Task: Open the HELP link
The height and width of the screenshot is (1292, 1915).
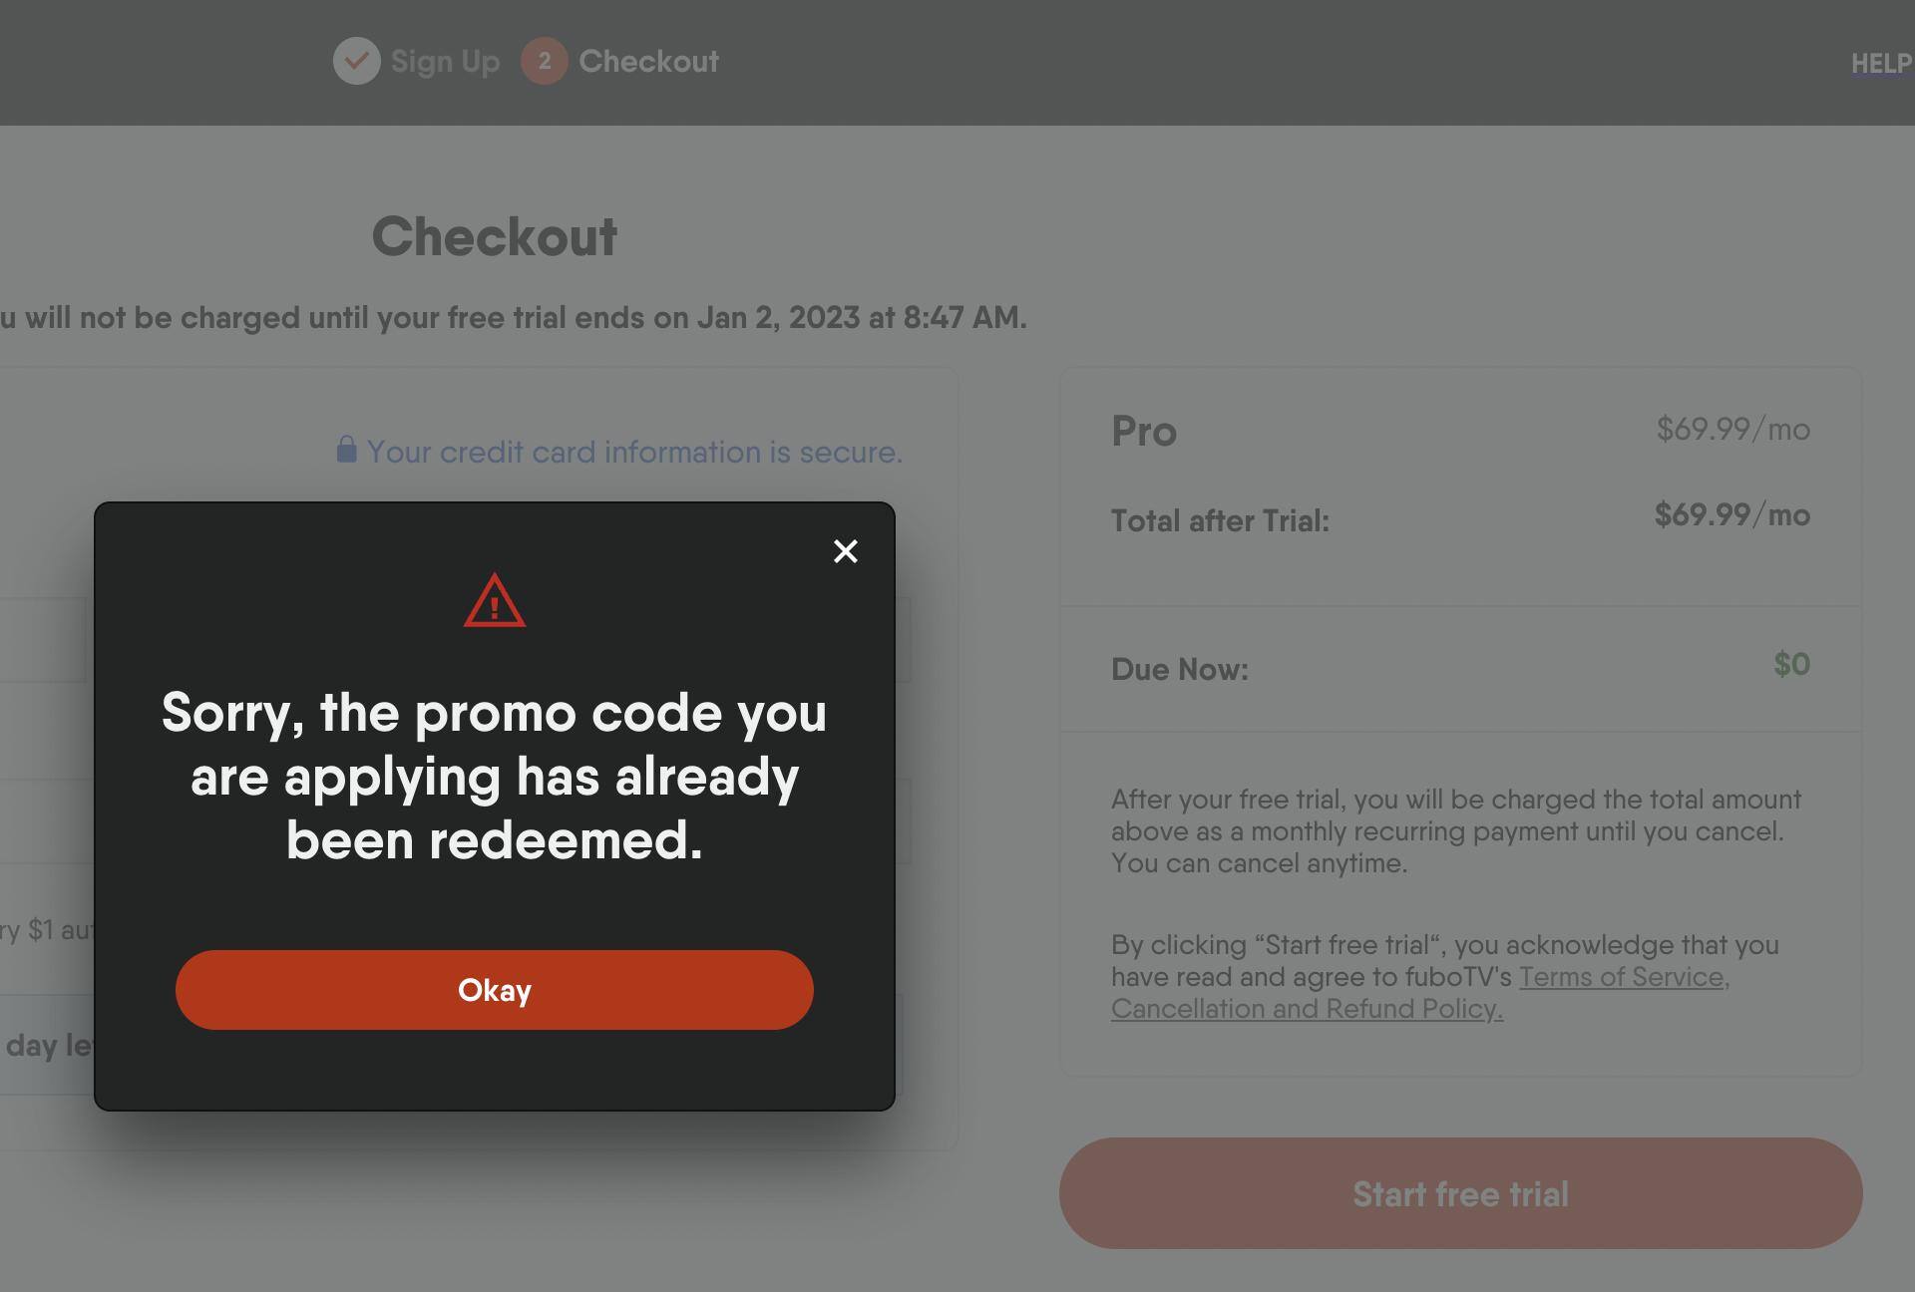Action: [x=1880, y=64]
